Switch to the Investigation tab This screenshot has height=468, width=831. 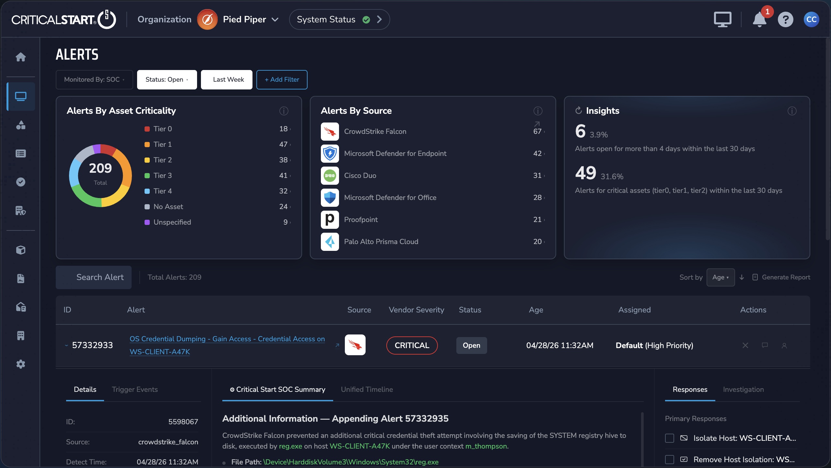743,389
